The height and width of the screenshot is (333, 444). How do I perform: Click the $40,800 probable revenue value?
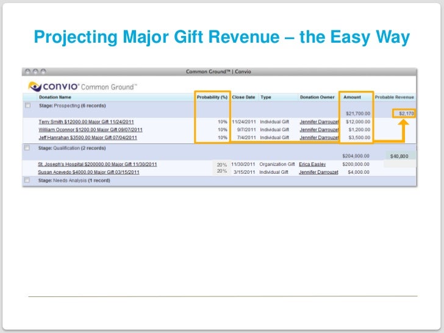click(x=399, y=156)
